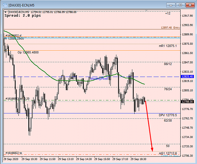Click the black 12788.00 current price tag
This screenshot has width=197, height=164.
(187, 102)
